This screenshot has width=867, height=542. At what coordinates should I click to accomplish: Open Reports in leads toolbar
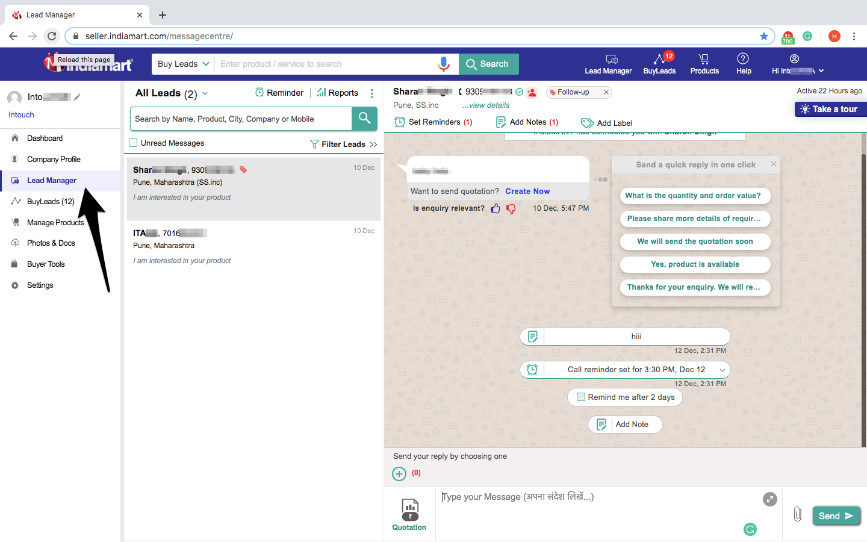338,93
